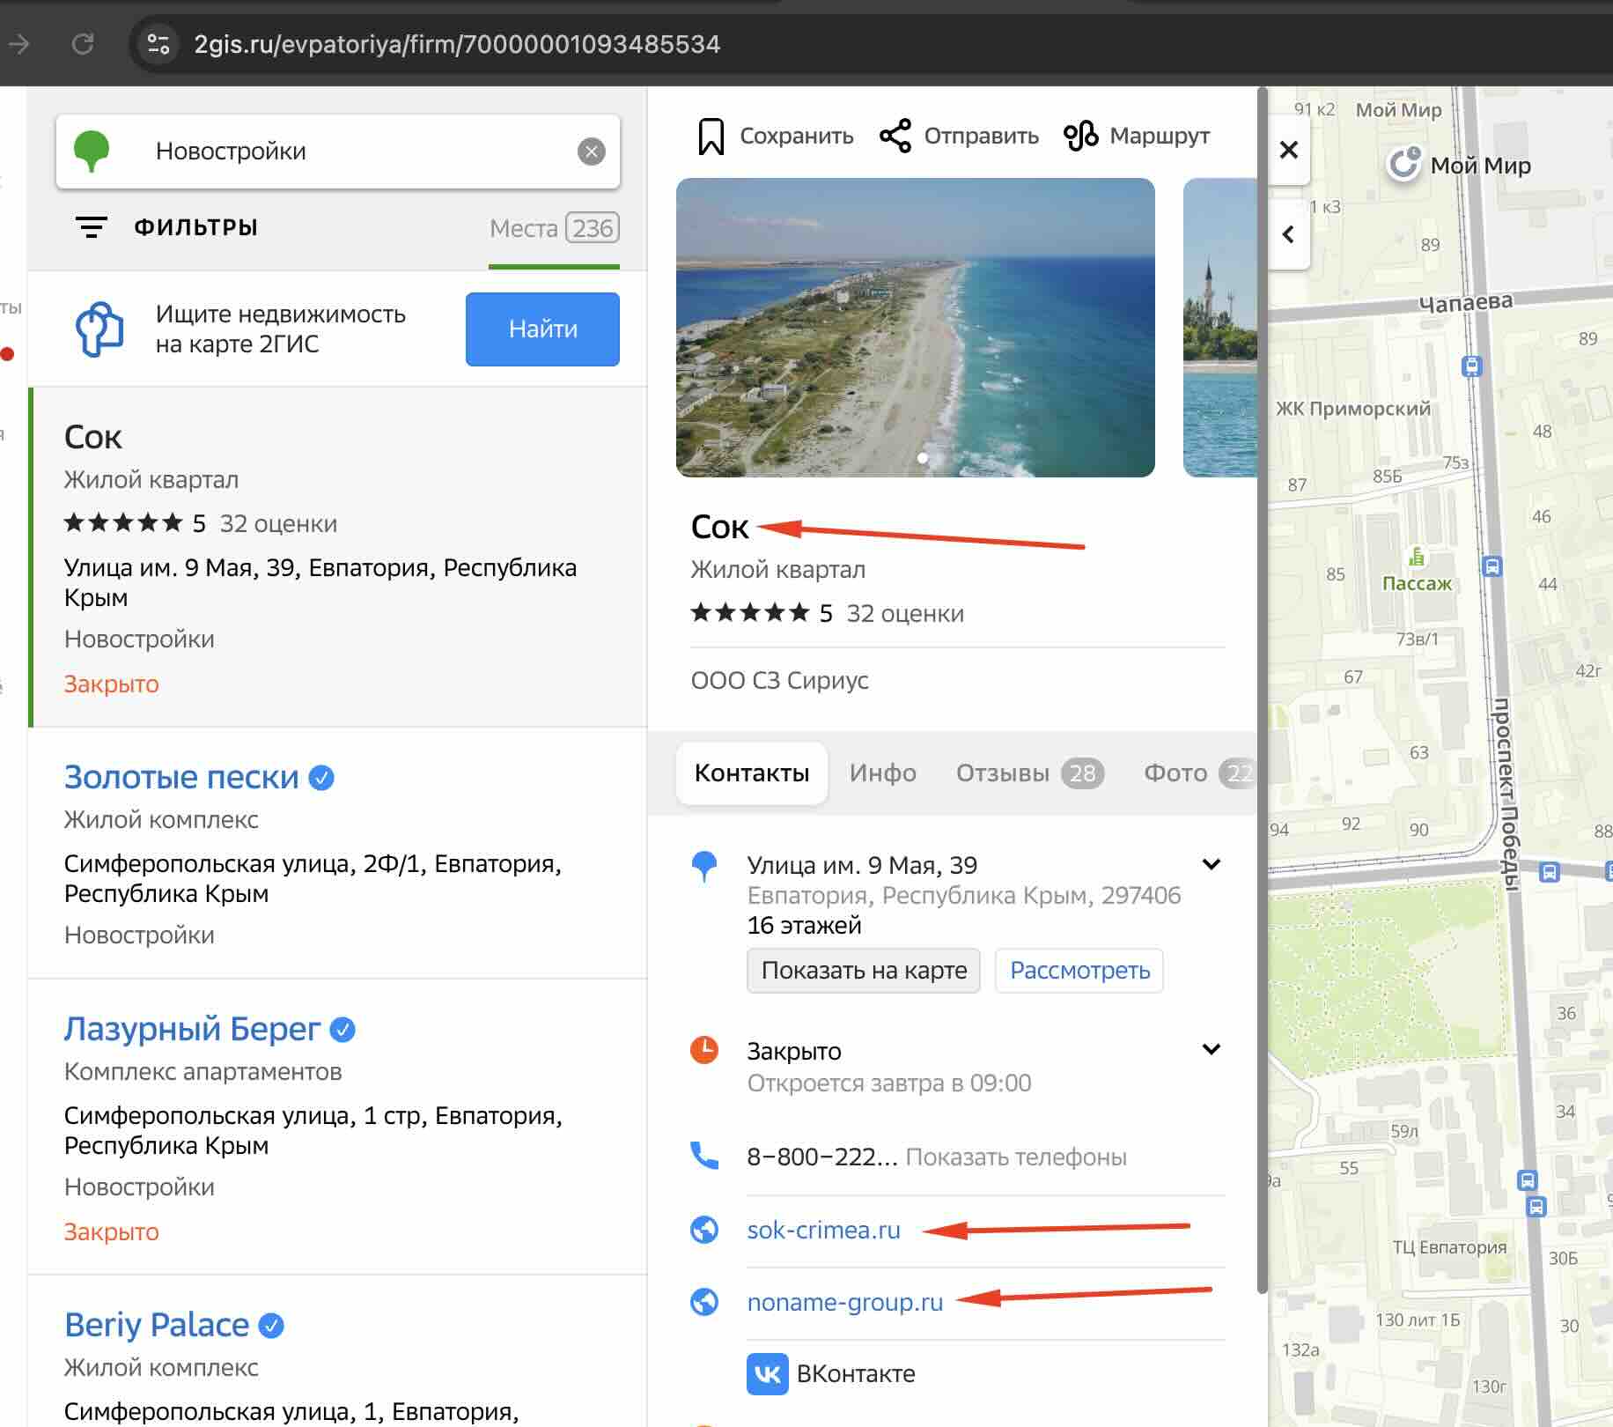Click the address bar URL

click(457, 44)
